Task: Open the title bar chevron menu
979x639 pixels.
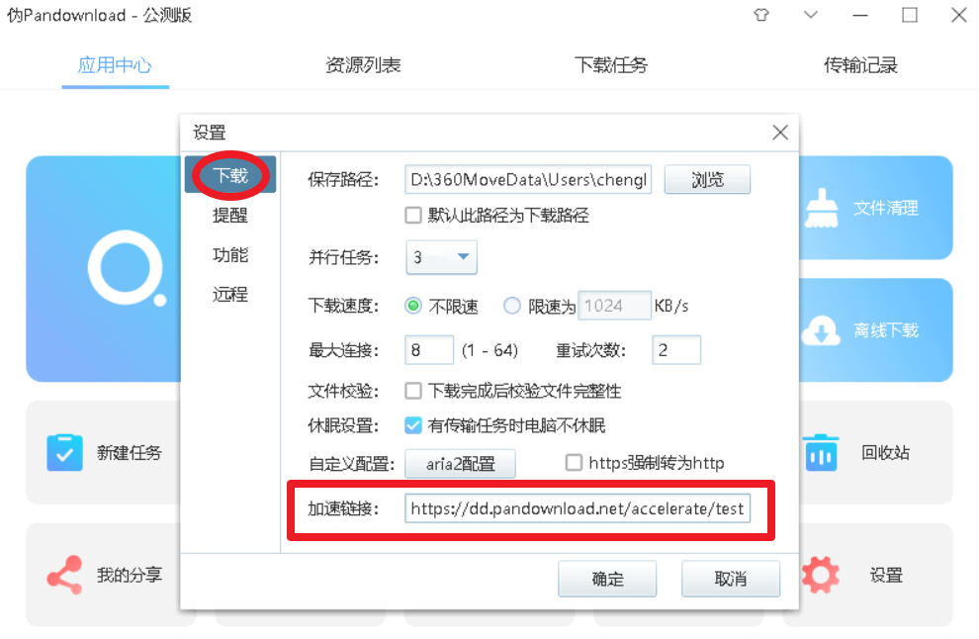Action: (x=811, y=15)
